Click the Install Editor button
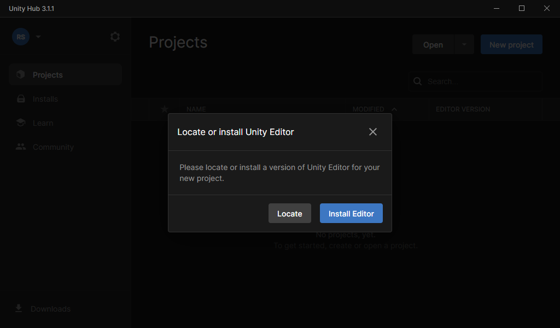 (x=351, y=213)
